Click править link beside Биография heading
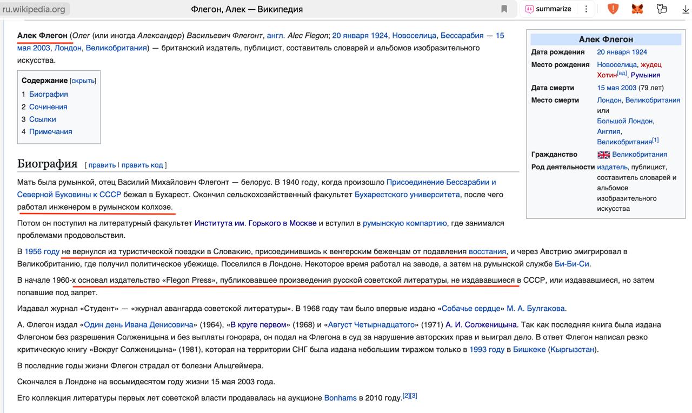Image resolution: width=692 pixels, height=413 pixels. click(102, 165)
